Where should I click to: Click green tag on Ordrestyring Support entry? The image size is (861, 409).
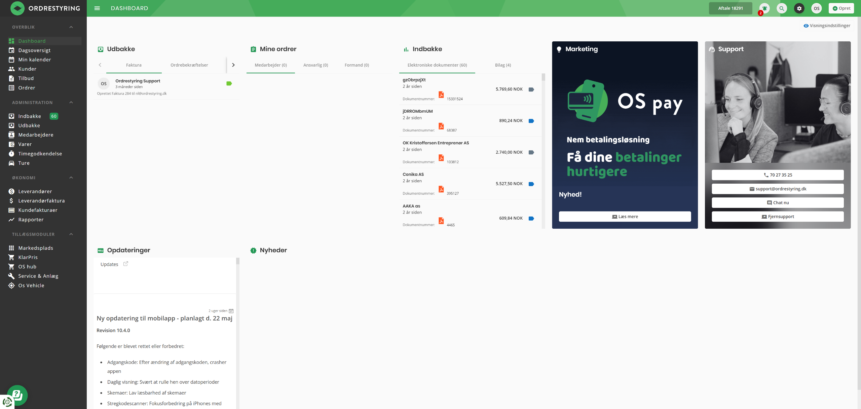229,83
